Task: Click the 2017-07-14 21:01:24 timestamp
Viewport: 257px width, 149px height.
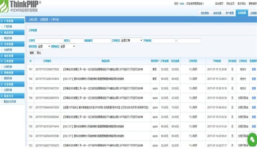Action: point(217,126)
